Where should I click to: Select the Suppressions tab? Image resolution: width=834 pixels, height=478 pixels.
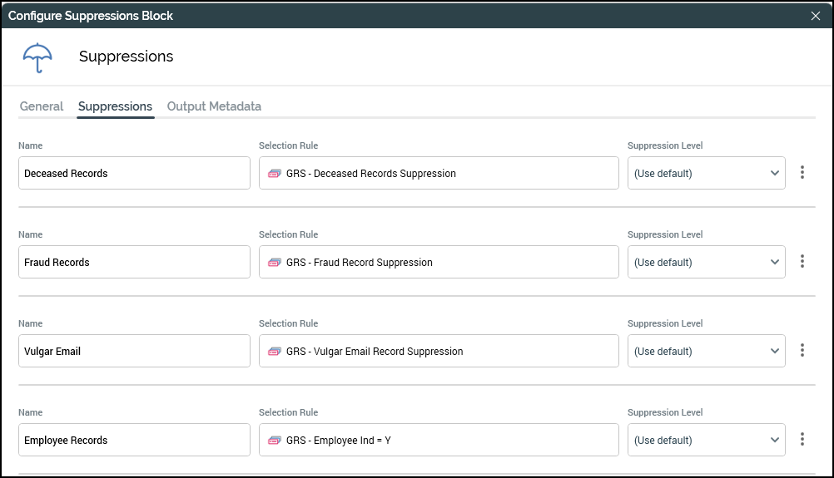115,106
